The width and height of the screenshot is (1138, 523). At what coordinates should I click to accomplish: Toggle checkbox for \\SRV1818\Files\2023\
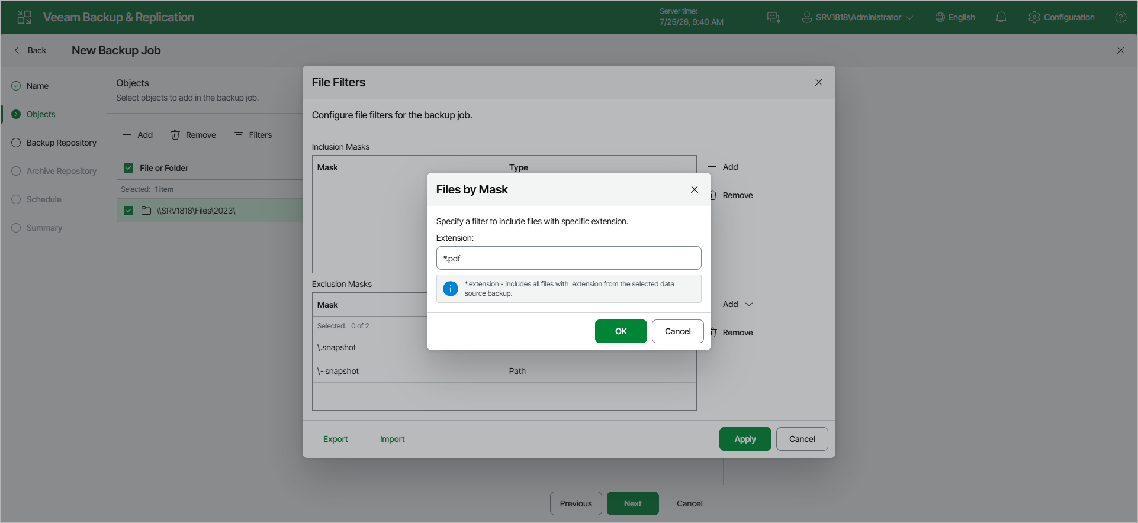(x=128, y=211)
